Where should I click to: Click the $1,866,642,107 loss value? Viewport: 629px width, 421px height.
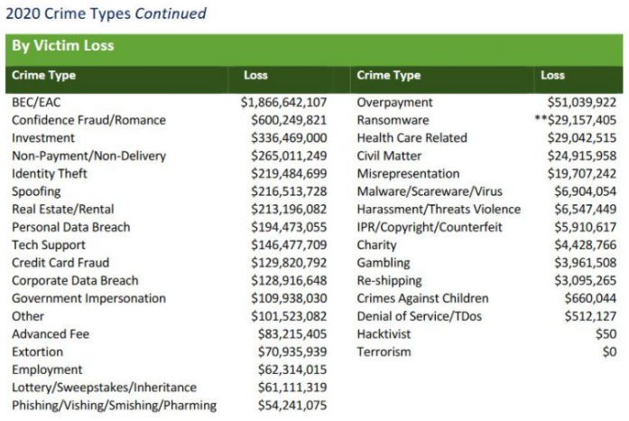(283, 102)
